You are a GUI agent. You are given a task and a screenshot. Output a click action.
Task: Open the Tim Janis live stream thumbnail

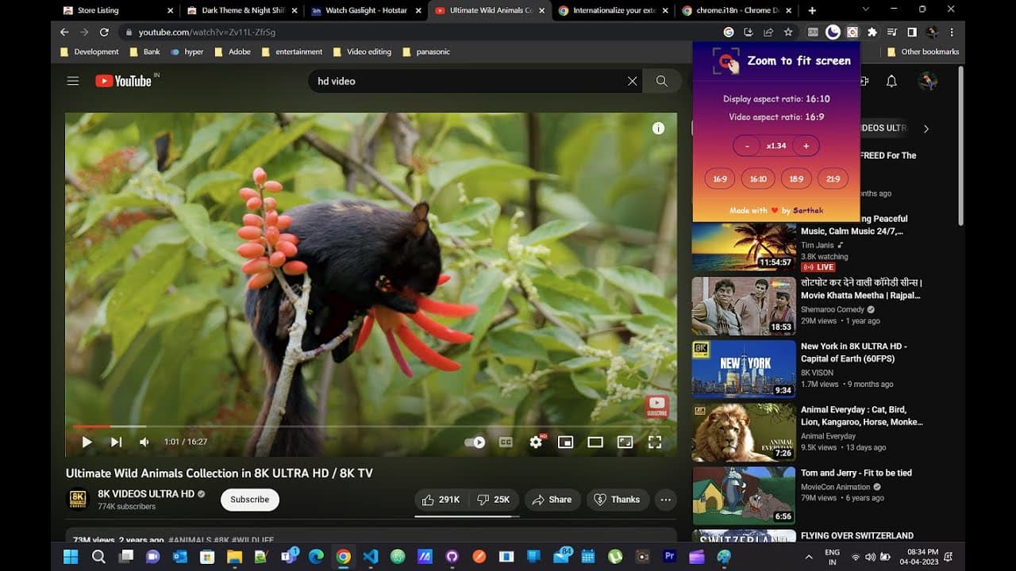744,245
